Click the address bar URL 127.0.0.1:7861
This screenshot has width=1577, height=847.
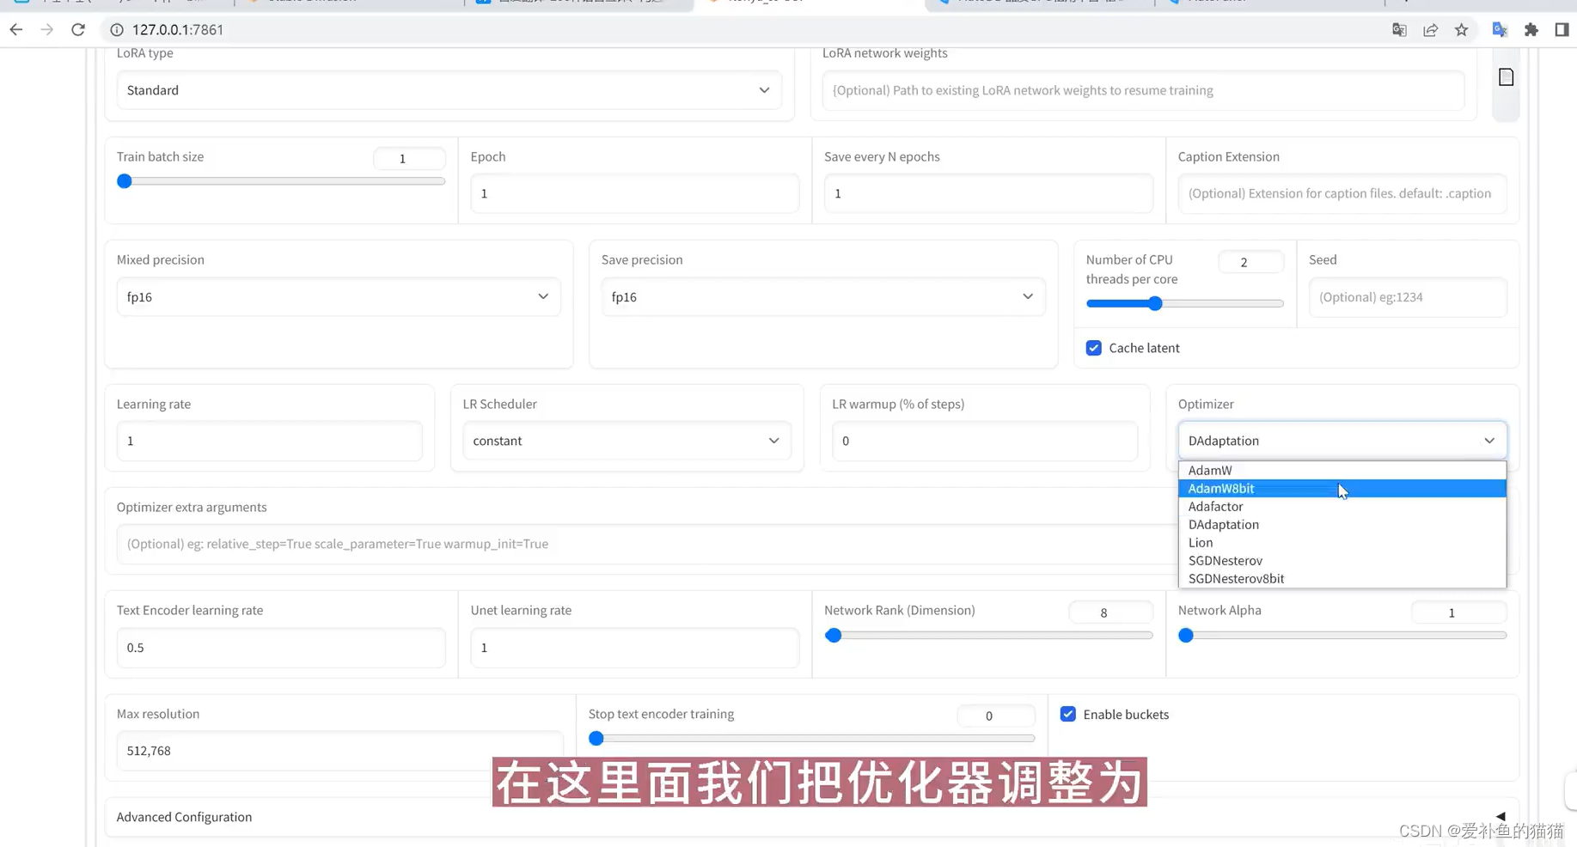click(x=178, y=30)
